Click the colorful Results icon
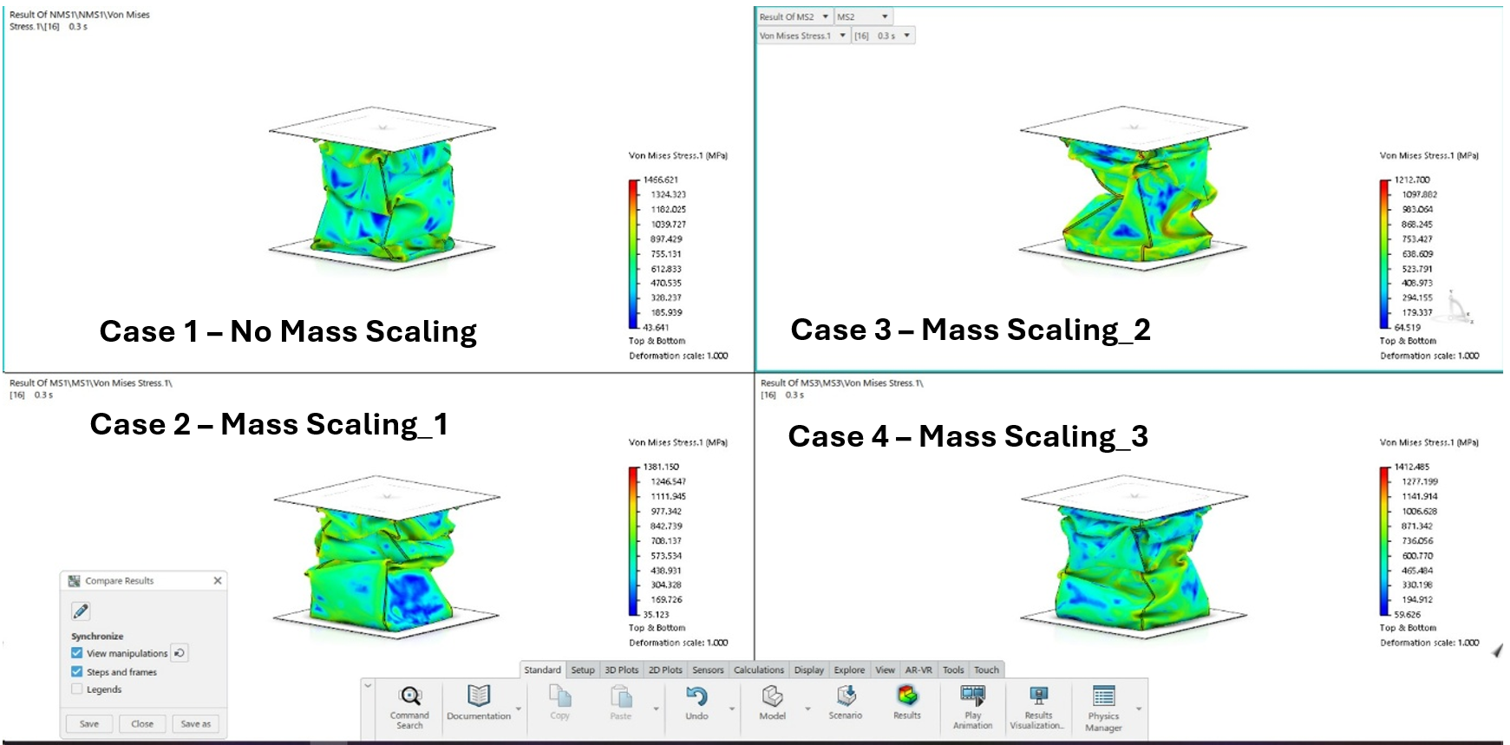The image size is (1510, 745). (907, 696)
